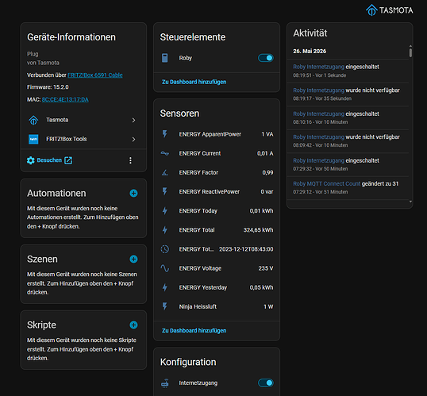Add a new automation with plus icon
The width and height of the screenshot is (427, 396).
(x=133, y=193)
